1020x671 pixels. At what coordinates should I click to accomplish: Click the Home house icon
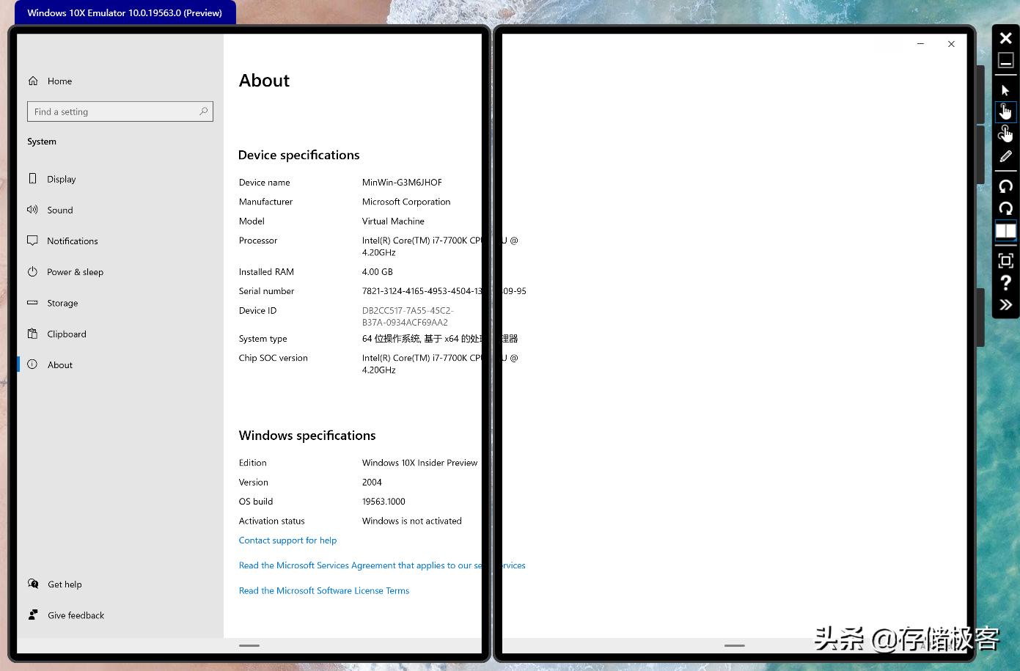coord(33,81)
